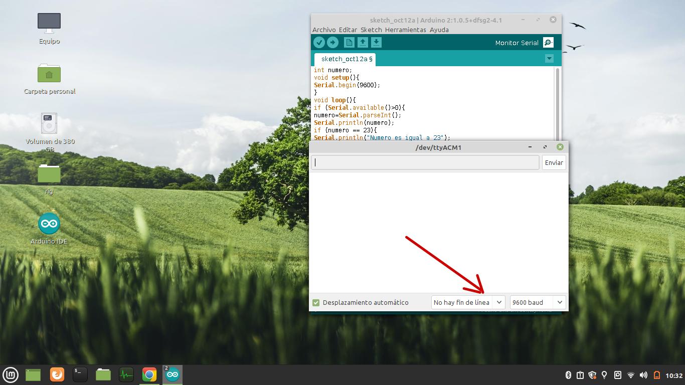This screenshot has height=385, width=685.
Task: Toggle the Bluetooth icon in the system tray
Action: [x=569, y=374]
